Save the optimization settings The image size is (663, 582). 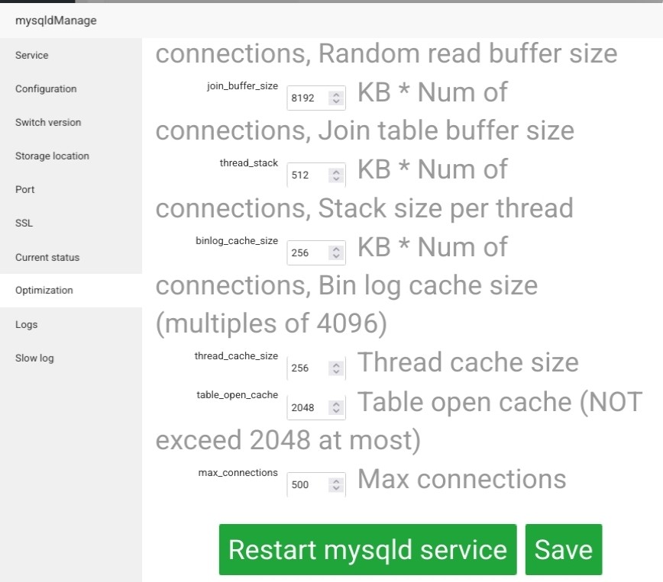point(563,549)
